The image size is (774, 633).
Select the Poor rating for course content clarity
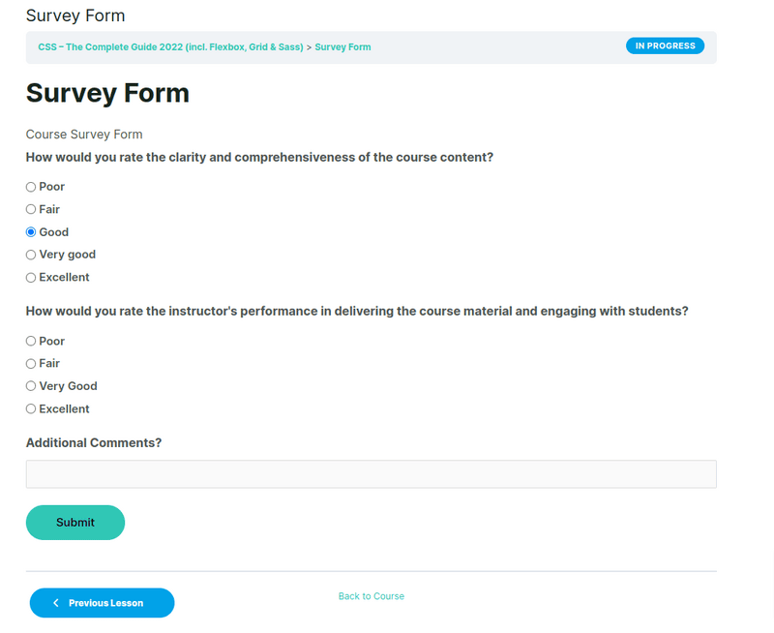coord(30,186)
